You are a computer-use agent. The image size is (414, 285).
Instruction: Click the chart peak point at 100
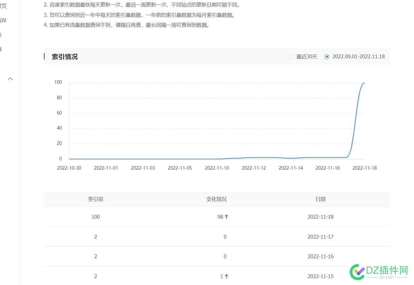pos(364,83)
